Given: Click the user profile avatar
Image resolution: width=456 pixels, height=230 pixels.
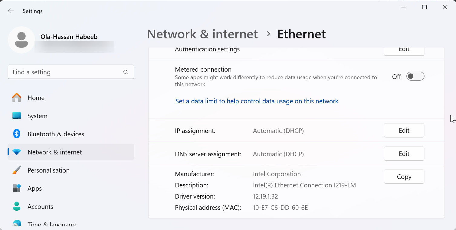Looking at the screenshot, I should pos(21,40).
